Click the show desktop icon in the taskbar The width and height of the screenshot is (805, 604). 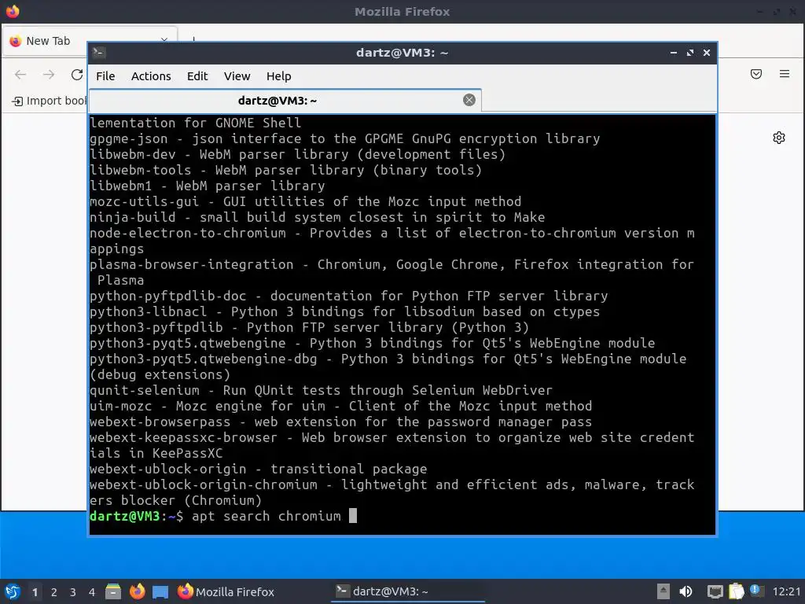[160, 592]
